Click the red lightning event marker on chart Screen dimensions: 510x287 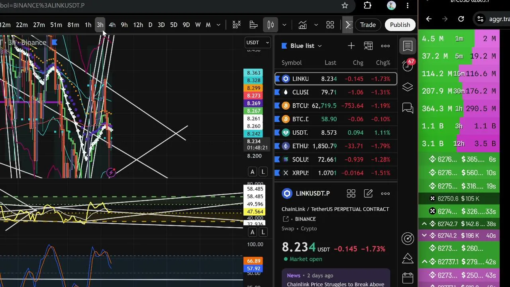pyautogui.click(x=112, y=172)
